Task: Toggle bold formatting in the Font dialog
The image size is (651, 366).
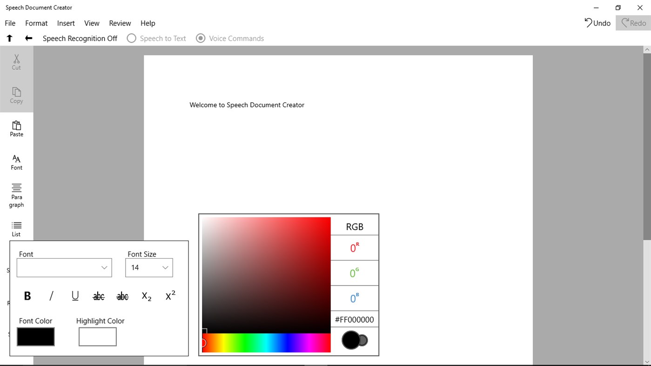Action: (x=27, y=296)
